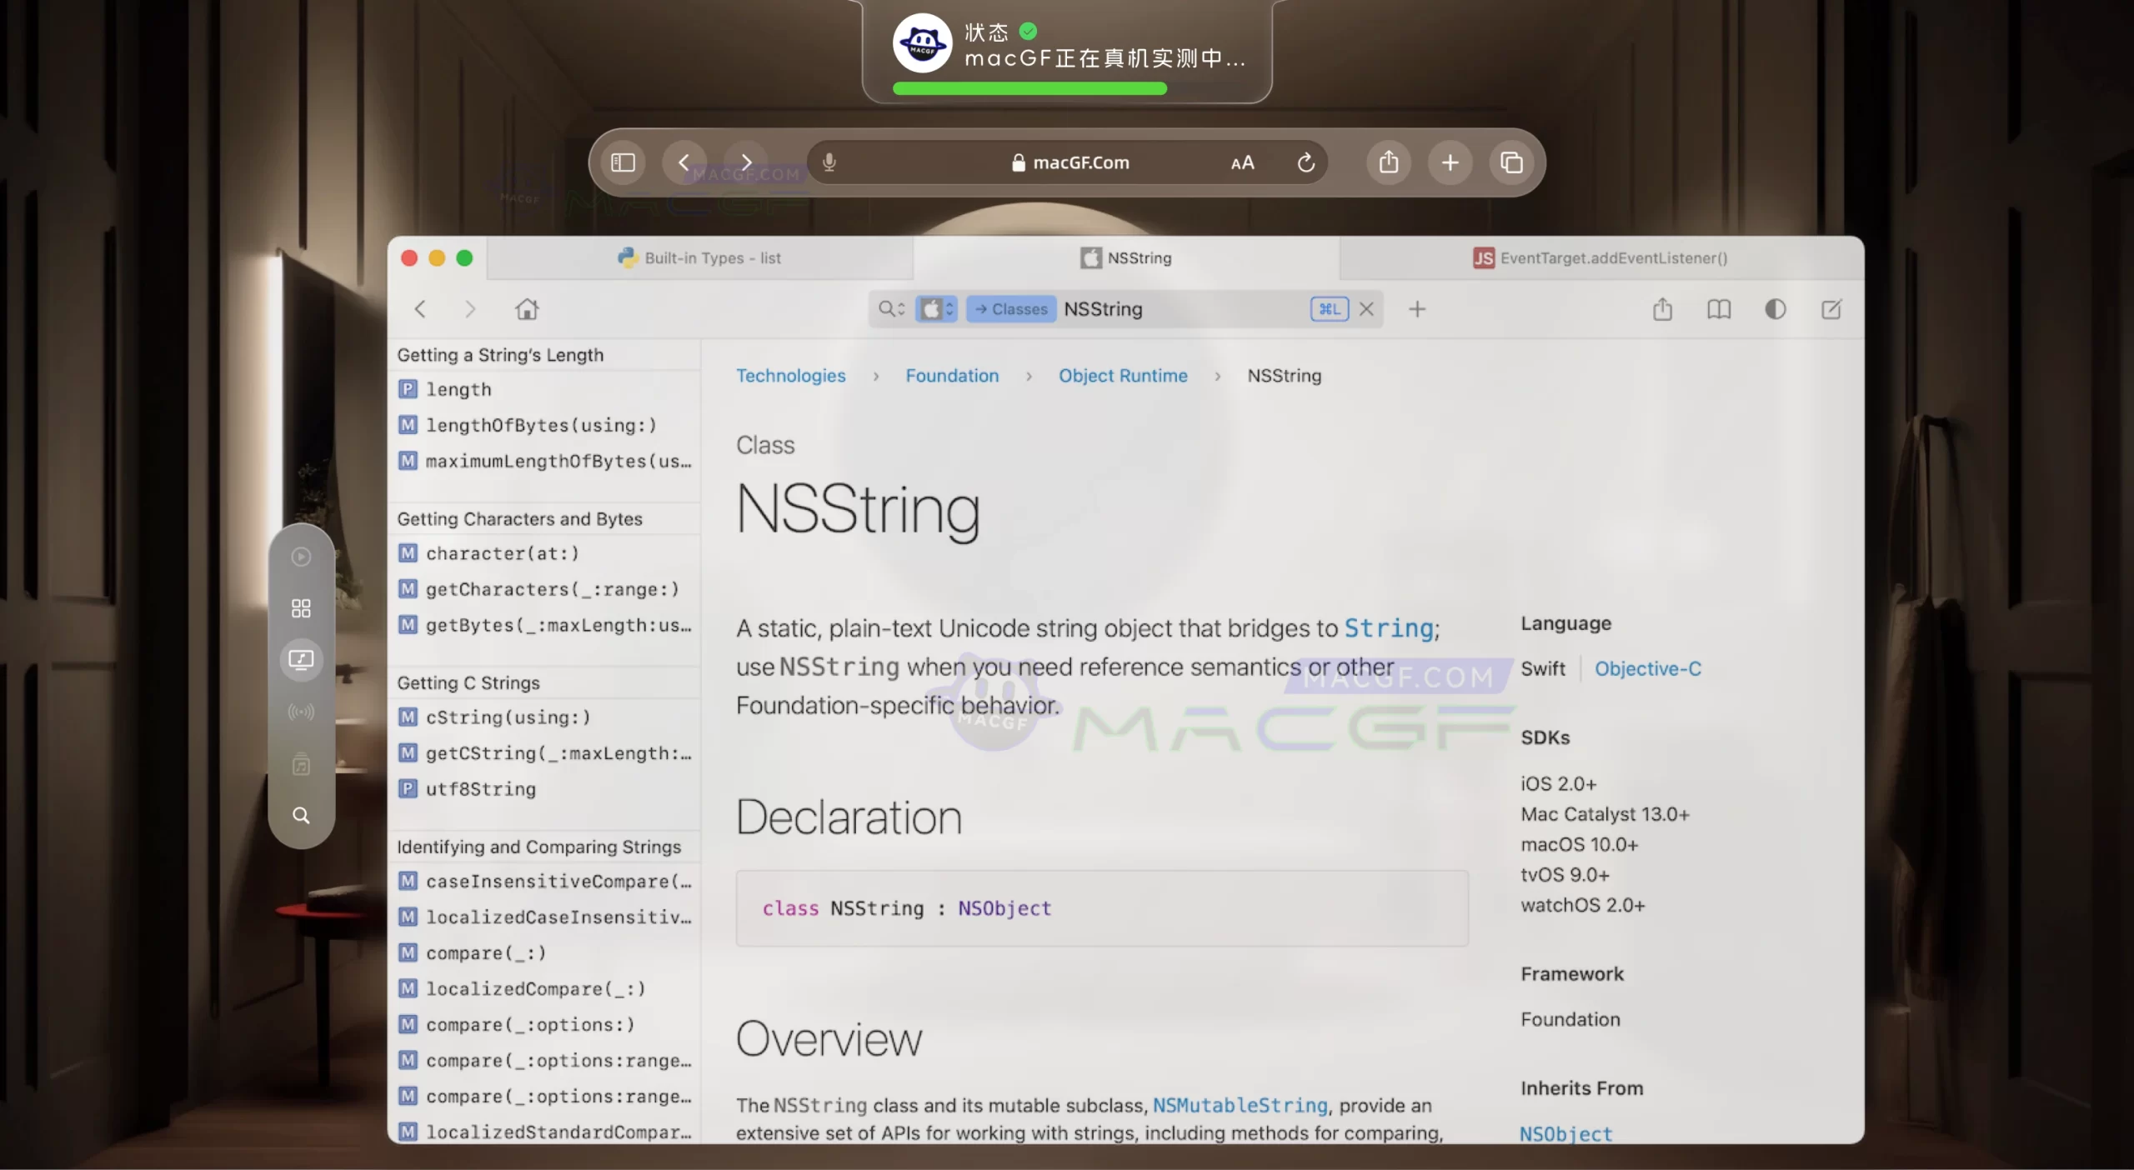Click the green status progress bar
Screen dimensions: 2134x1170
point(1029,88)
